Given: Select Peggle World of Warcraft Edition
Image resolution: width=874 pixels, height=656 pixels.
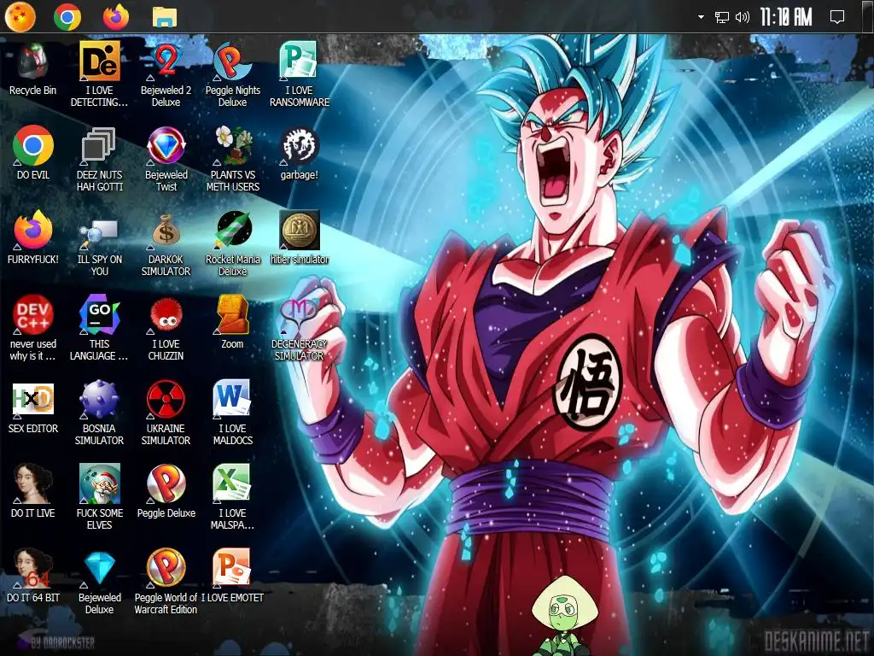Looking at the screenshot, I should click(x=166, y=582).
